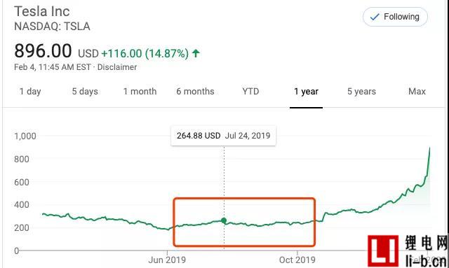Click the Oct 2019 axis label

297,260
